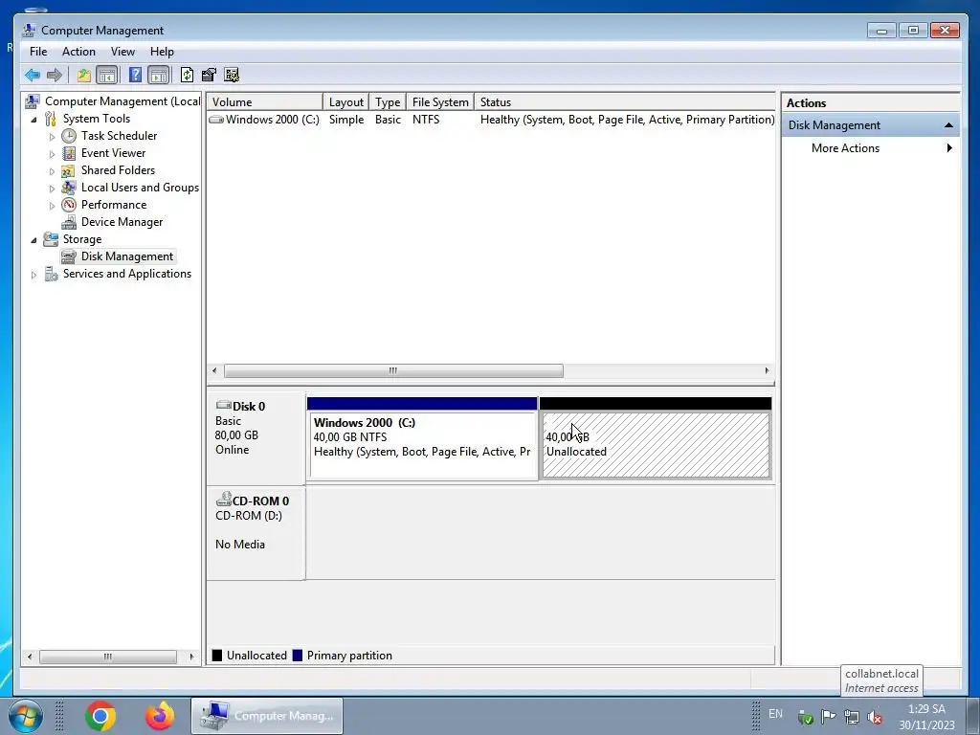This screenshot has height=735, width=980.
Task: Open the Action menu
Action: point(78,52)
